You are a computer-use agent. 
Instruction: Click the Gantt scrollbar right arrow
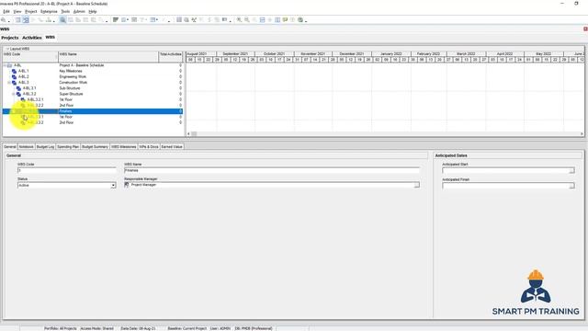582,134
